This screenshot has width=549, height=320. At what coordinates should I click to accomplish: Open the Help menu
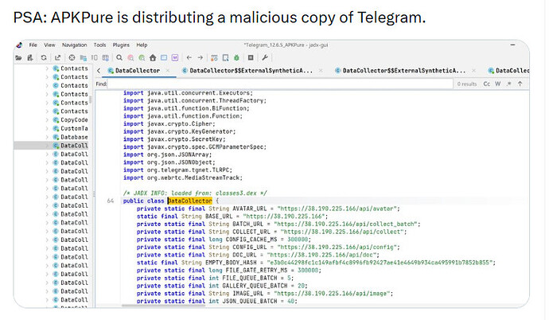click(x=142, y=45)
